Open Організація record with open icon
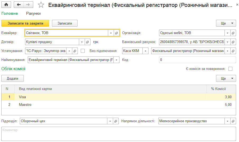Image resolution: width=239 pixels, height=142 pixels. coord(233,33)
